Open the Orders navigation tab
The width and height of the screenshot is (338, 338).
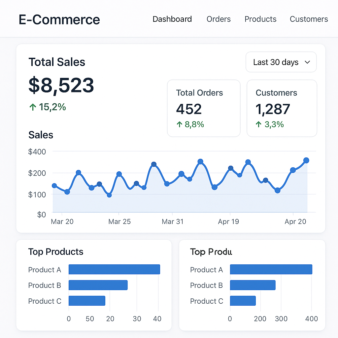click(x=219, y=19)
